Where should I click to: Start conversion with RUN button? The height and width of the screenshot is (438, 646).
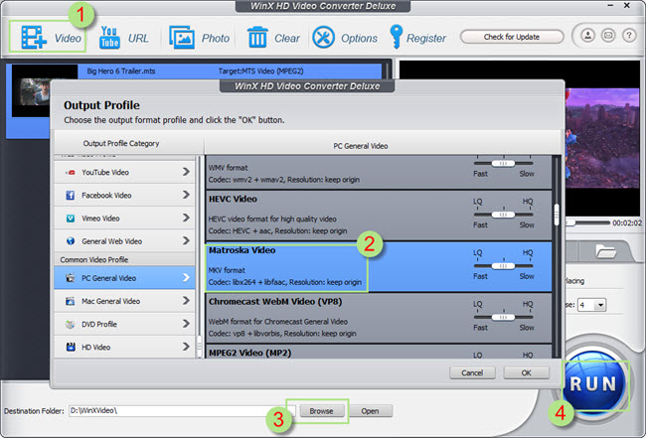tap(593, 384)
